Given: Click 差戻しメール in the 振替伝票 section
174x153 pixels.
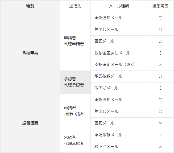Looking at the screenshot, I should pyautogui.click(x=106, y=111).
